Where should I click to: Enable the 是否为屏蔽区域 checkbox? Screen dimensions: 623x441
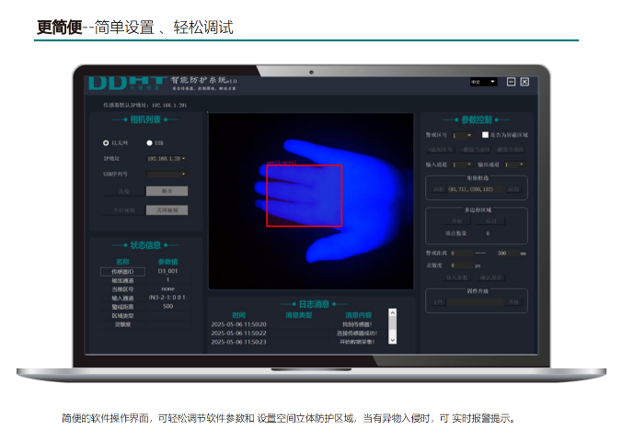(485, 134)
